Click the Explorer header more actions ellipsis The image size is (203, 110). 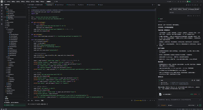[24, 5]
